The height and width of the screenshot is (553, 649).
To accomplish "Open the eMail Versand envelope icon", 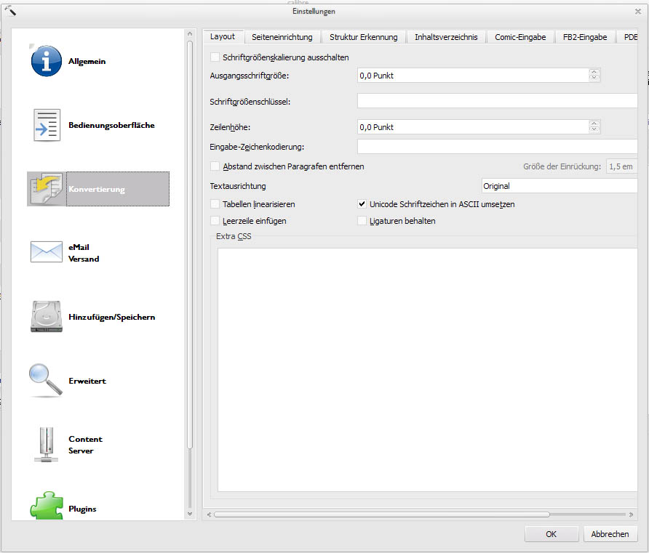I will (x=47, y=251).
